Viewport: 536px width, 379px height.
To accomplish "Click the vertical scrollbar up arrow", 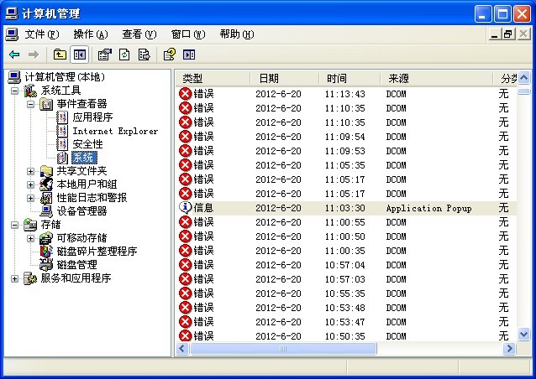I will (523, 78).
